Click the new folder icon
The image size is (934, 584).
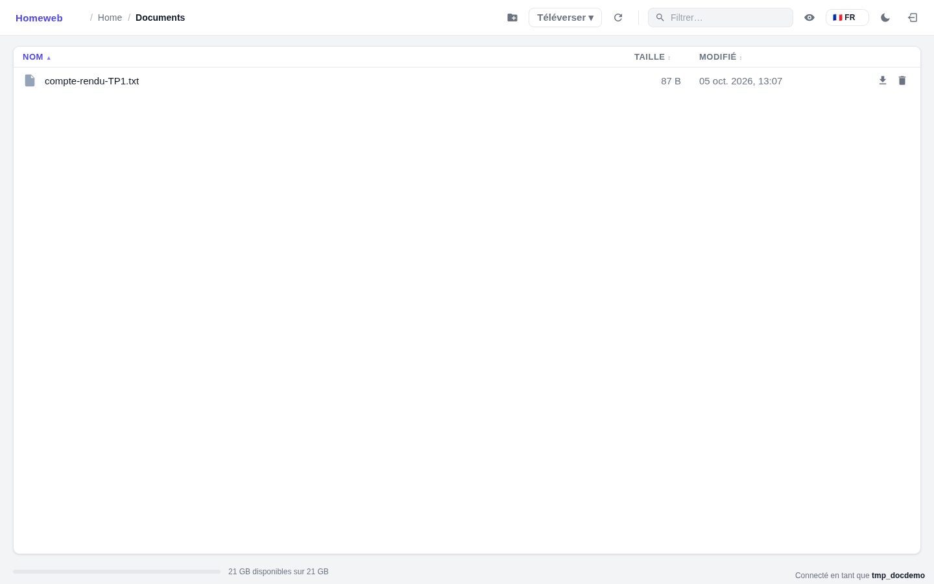512,18
